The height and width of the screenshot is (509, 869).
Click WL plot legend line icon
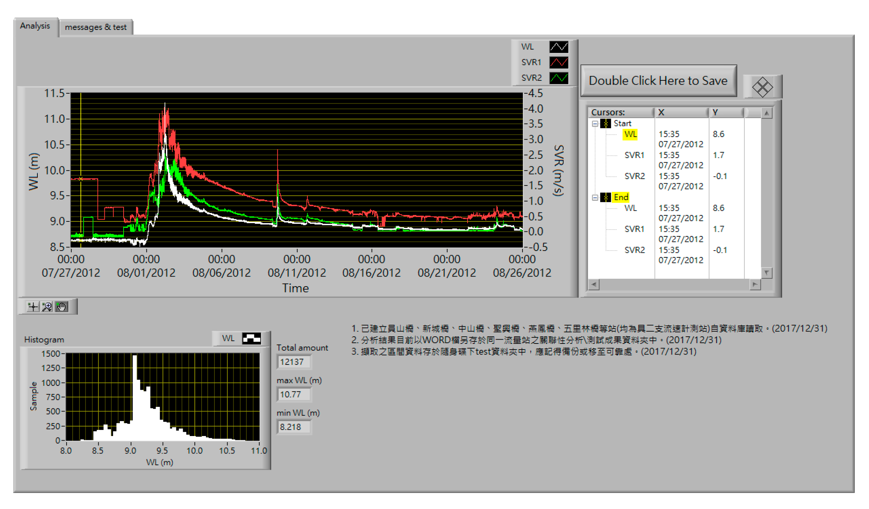tap(558, 47)
